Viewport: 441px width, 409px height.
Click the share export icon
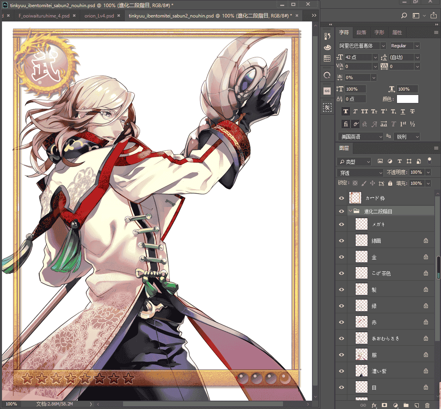[434, 16]
